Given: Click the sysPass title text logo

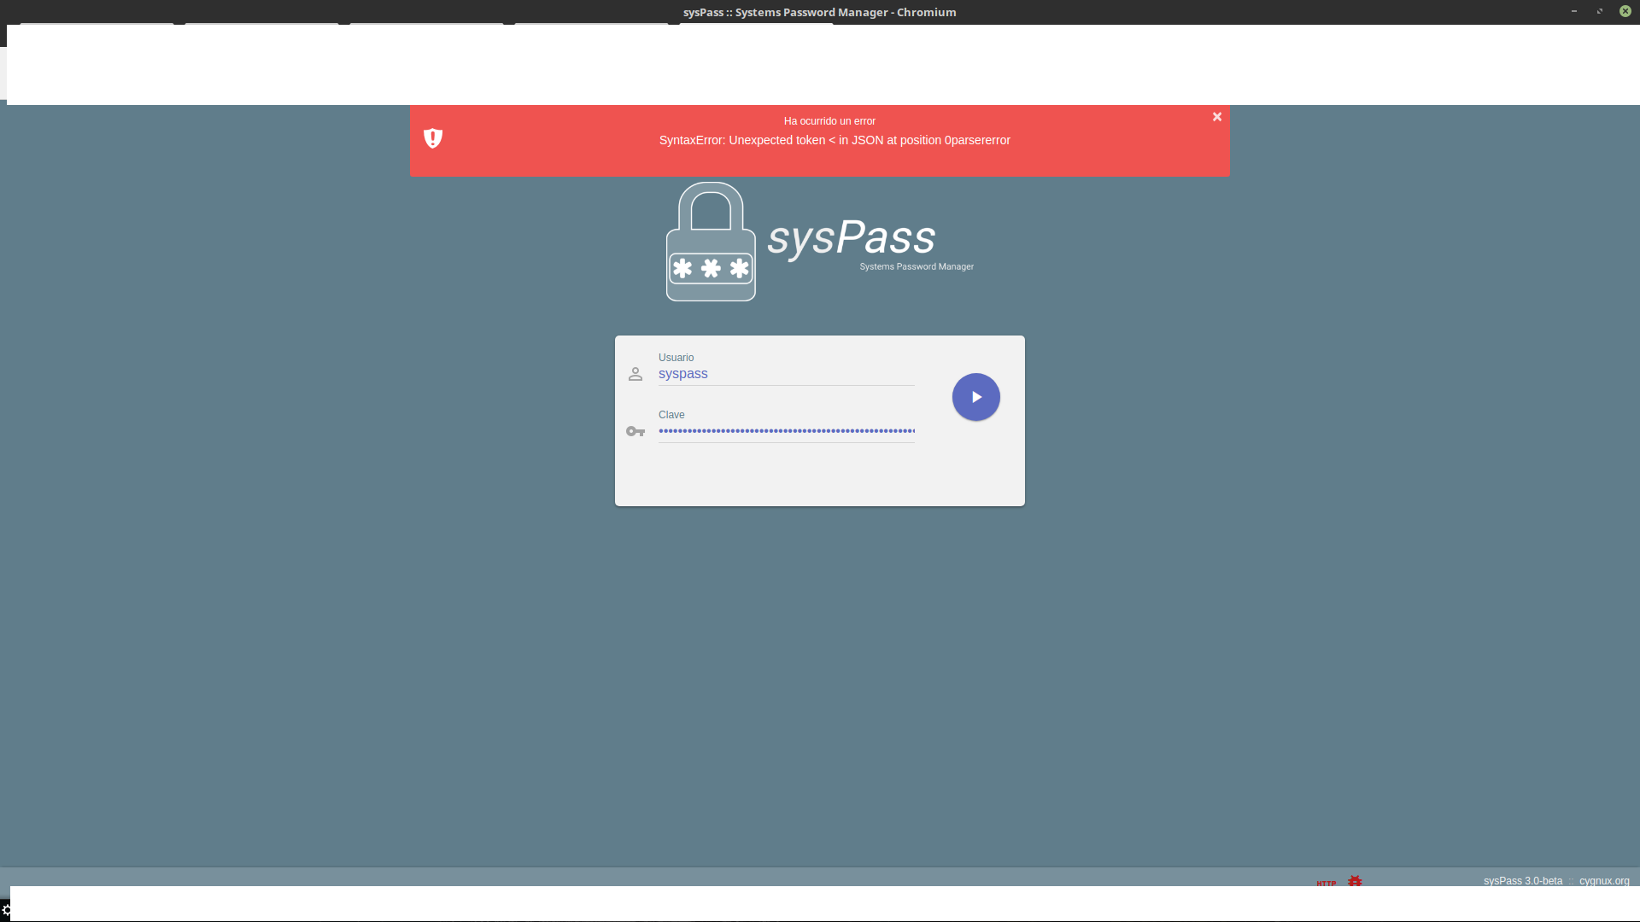Looking at the screenshot, I should (852, 237).
